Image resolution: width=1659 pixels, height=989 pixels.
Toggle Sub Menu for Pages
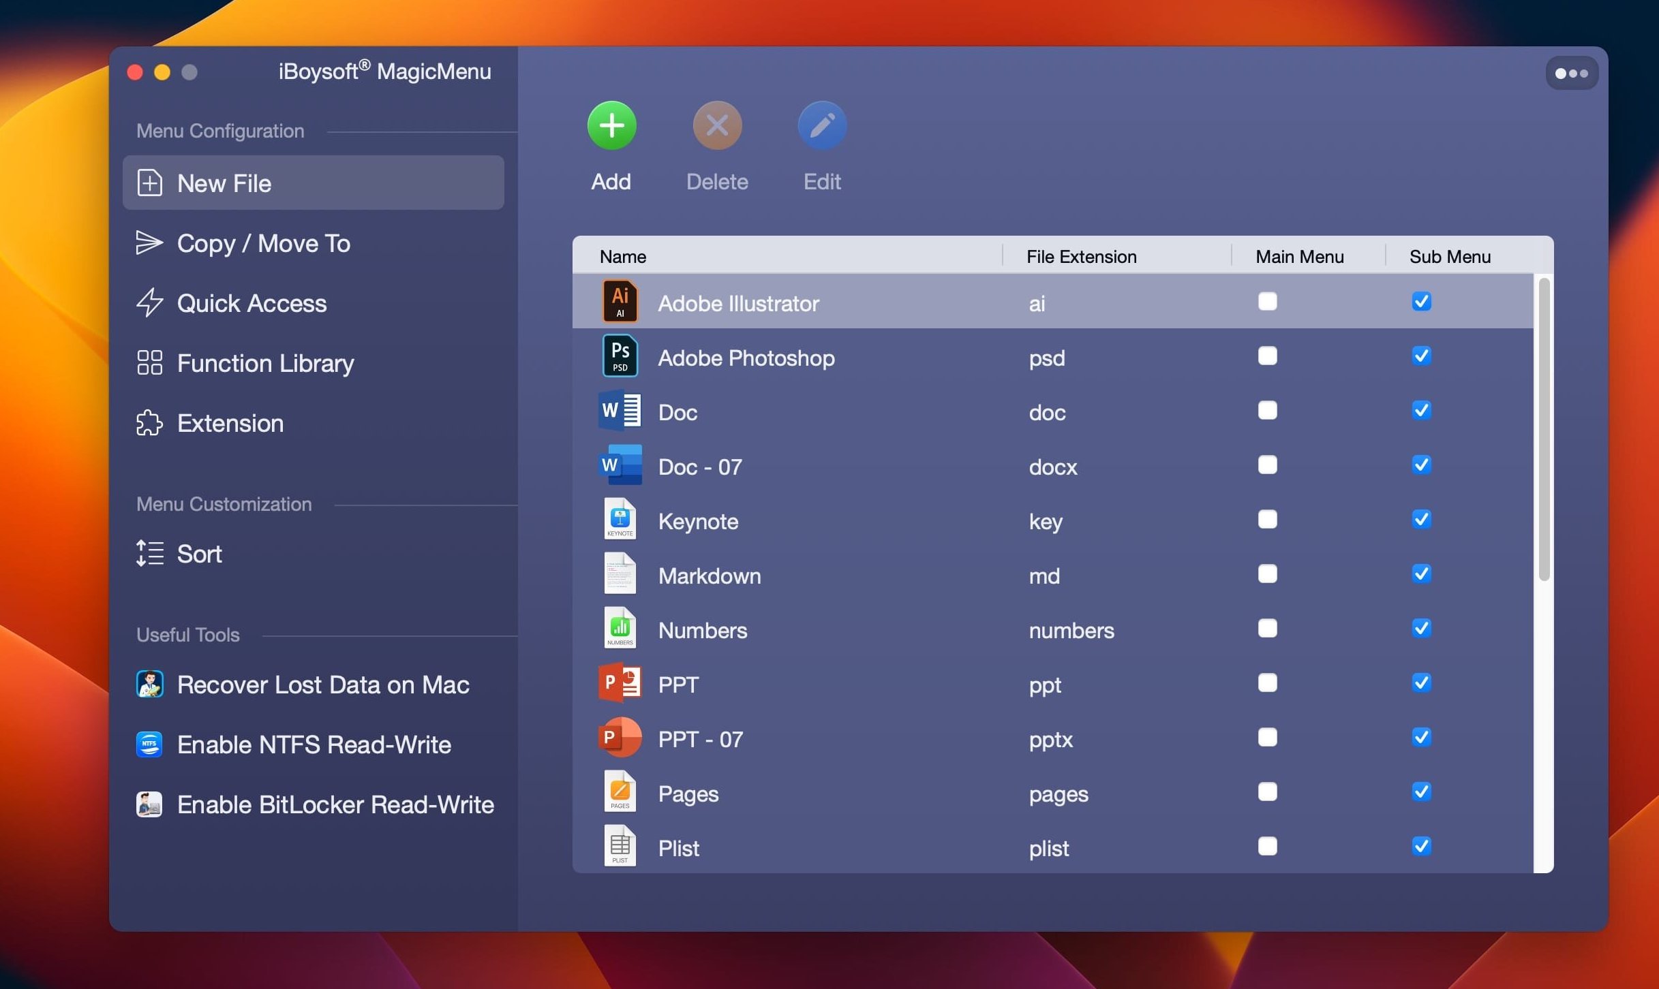click(x=1421, y=791)
